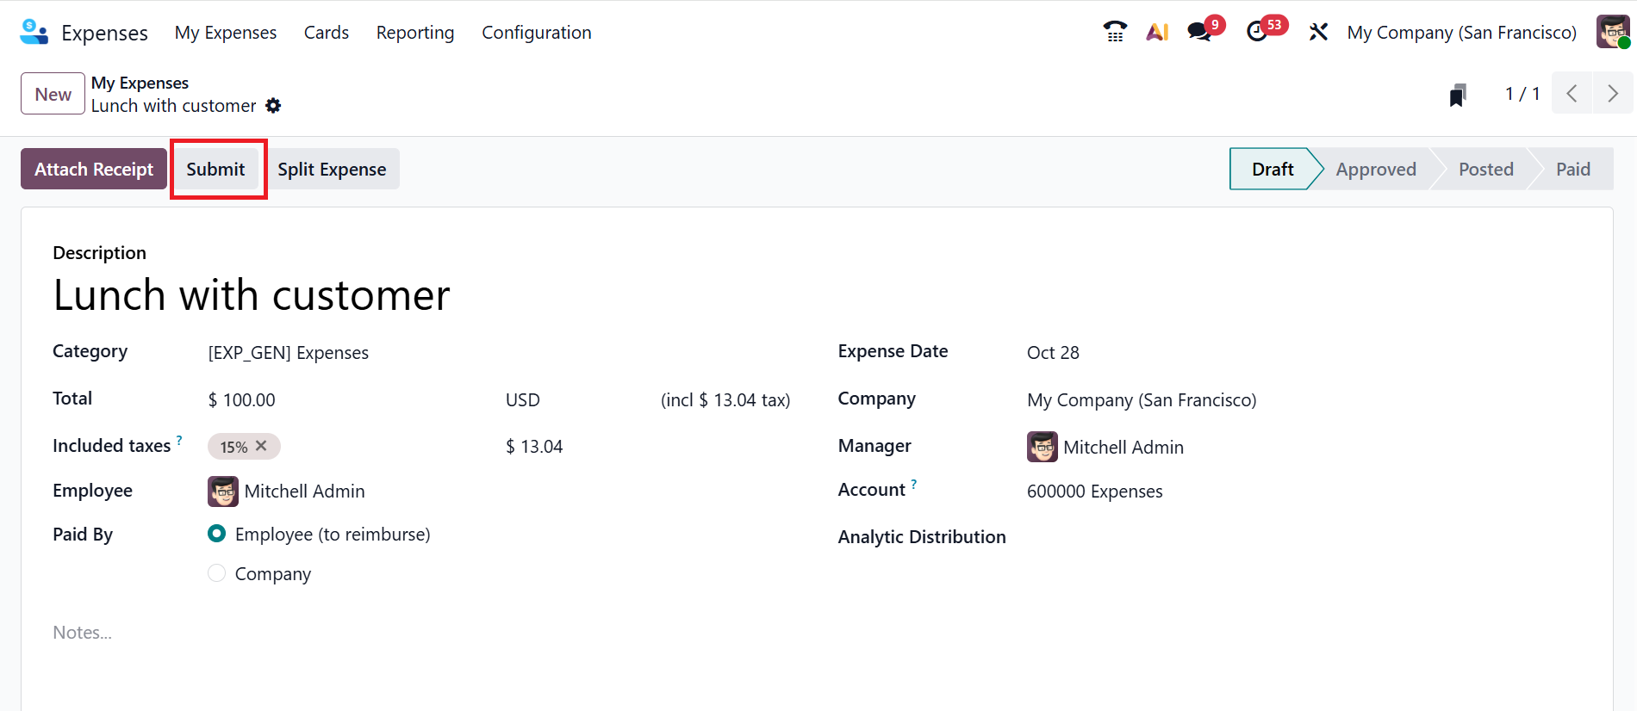Open the company switcher My Company (San Francisco)
1637x711 pixels.
(1461, 33)
